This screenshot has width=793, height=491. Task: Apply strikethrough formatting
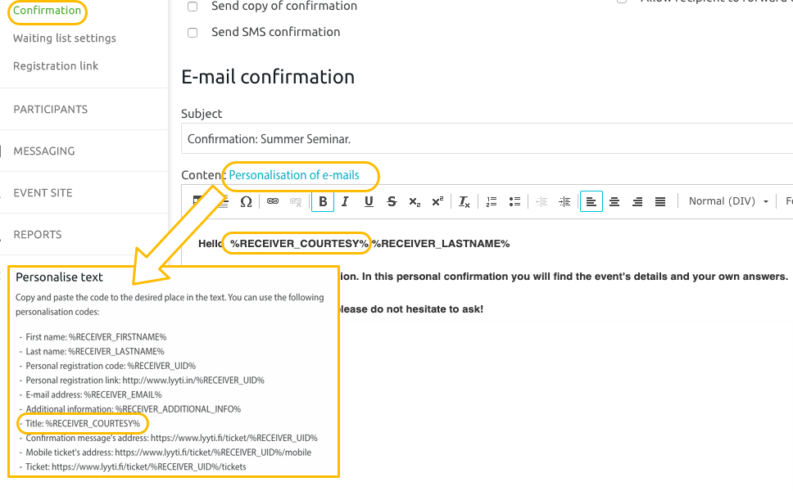[x=392, y=202]
